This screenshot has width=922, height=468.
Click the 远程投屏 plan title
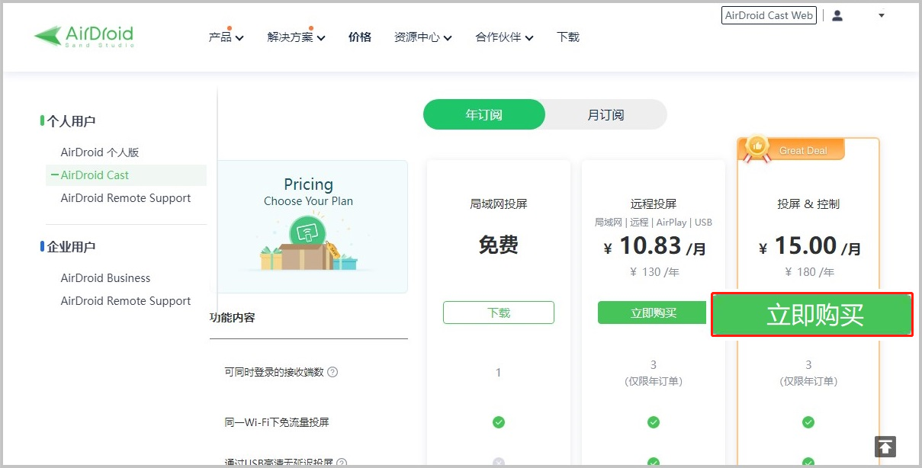[654, 204]
